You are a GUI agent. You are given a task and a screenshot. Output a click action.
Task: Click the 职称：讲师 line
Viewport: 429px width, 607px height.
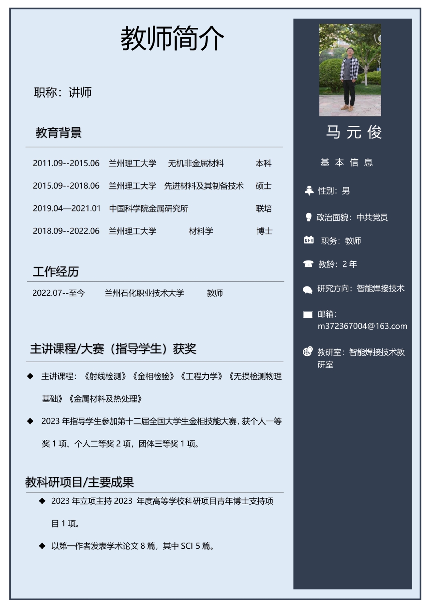[x=63, y=92]
